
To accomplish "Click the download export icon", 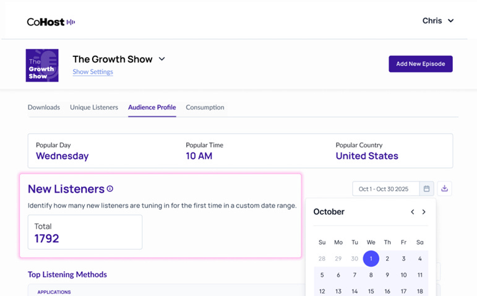I will [444, 188].
